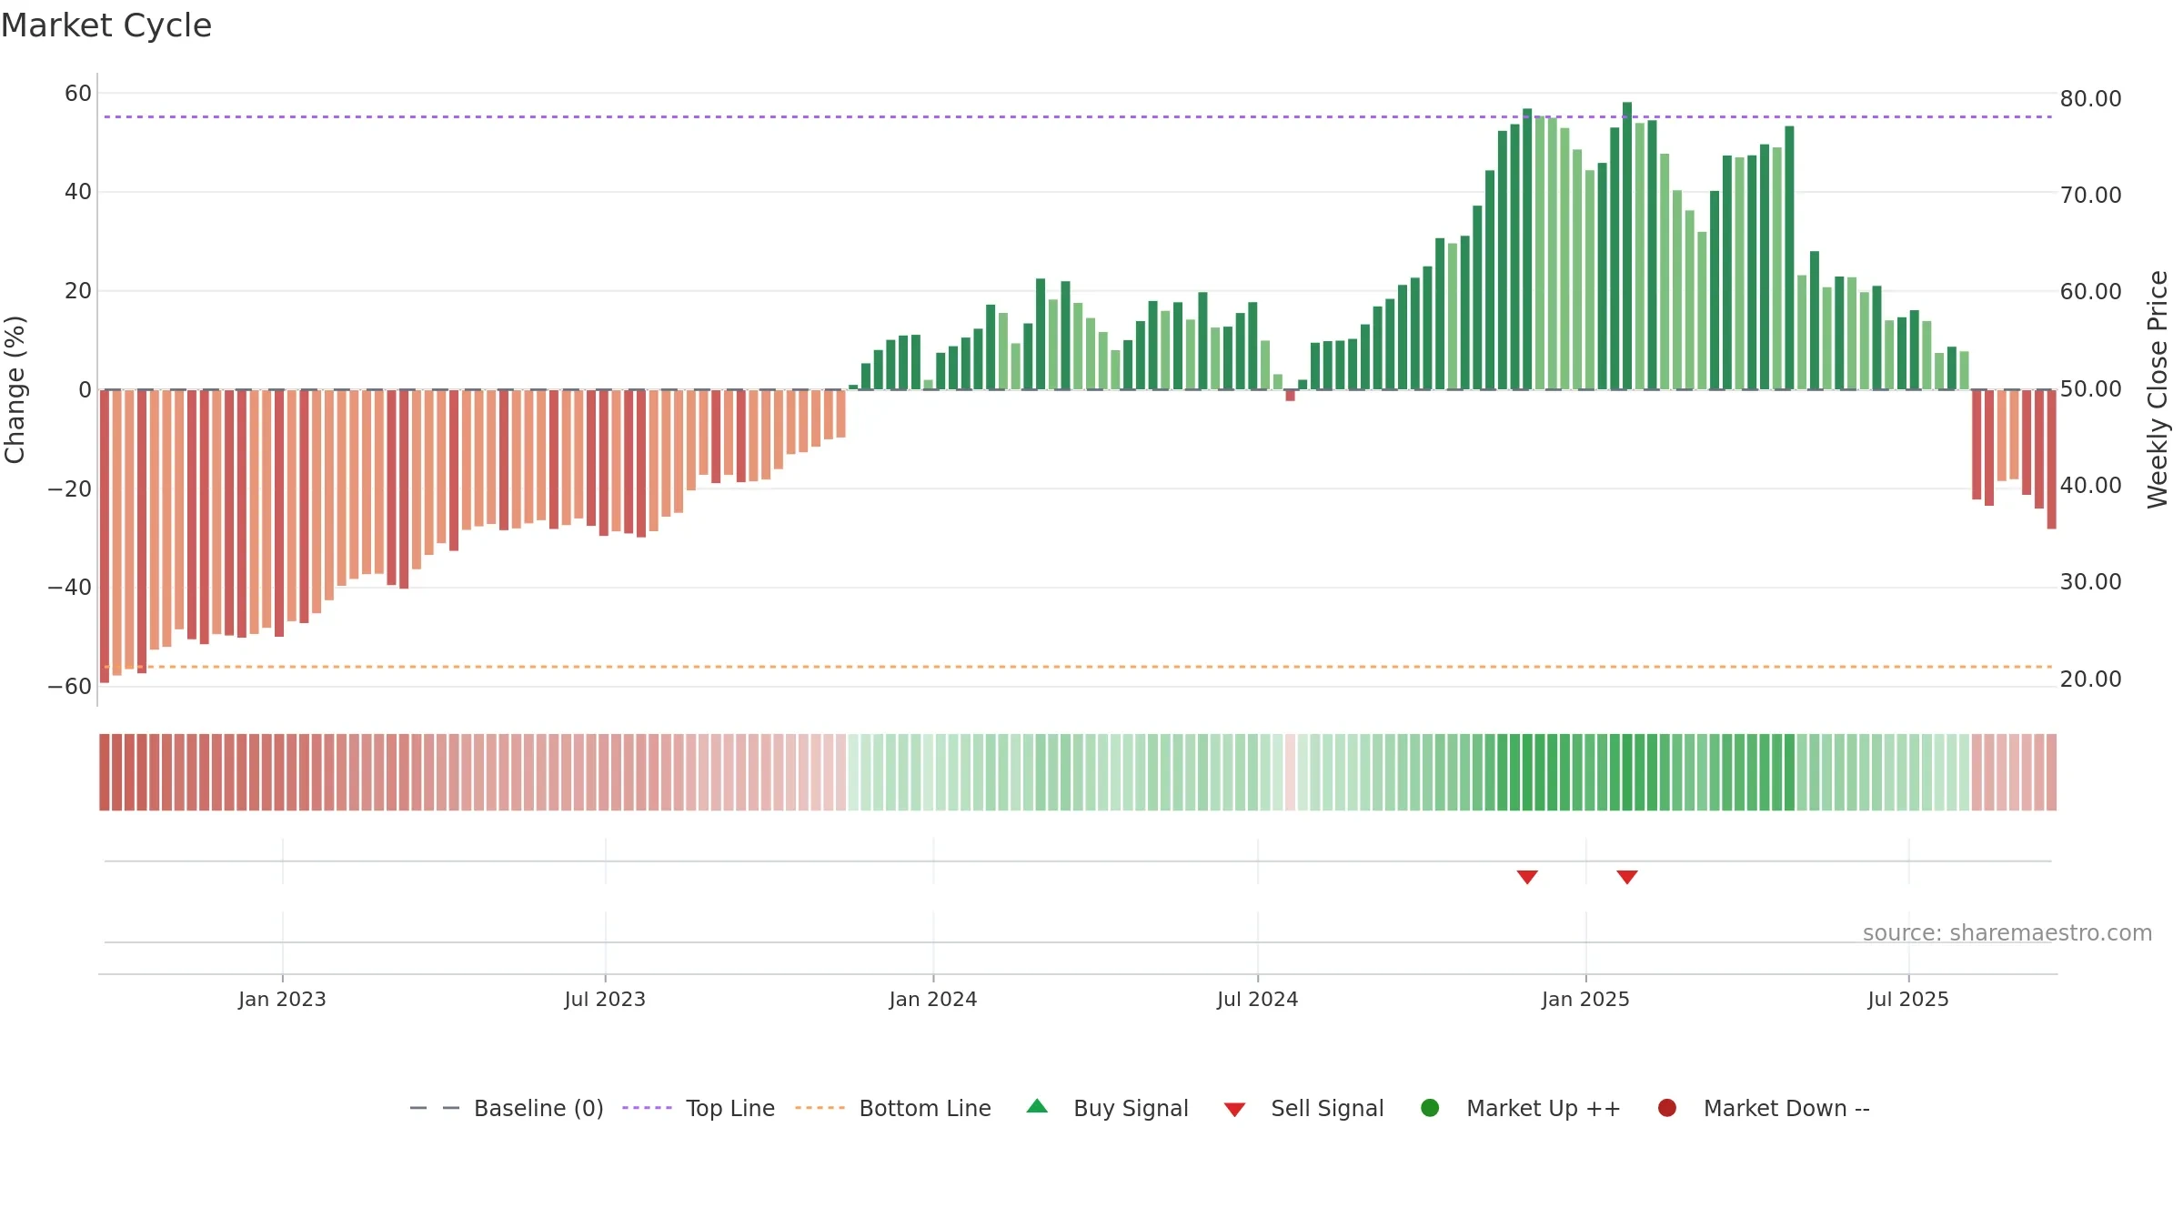The height and width of the screenshot is (1228, 2183).
Task: Toggle the Baseline (0) legend label
Action: pyautogui.click(x=538, y=1109)
